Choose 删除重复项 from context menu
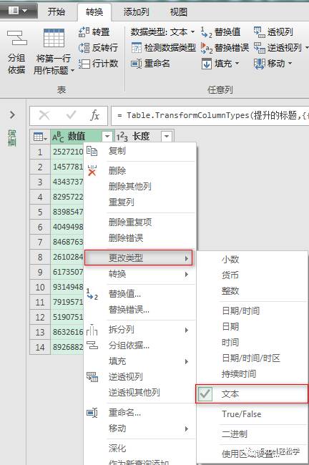 click(x=130, y=222)
